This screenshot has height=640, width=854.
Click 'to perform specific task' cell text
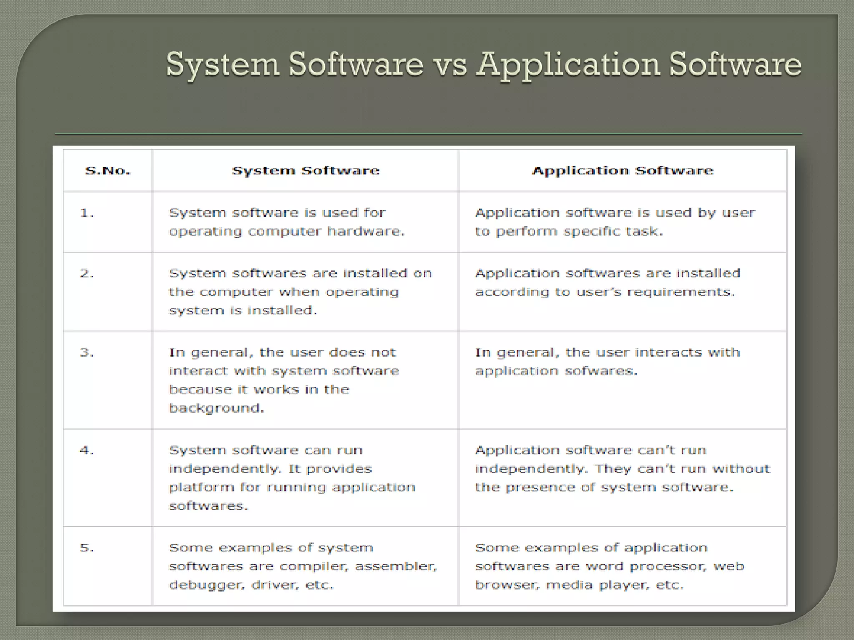pyautogui.click(x=569, y=231)
